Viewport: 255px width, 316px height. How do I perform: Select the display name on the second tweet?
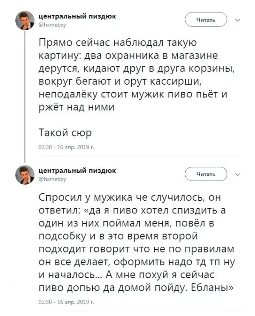[77, 170]
